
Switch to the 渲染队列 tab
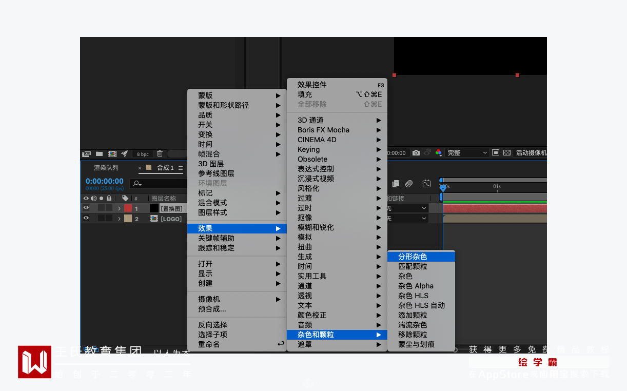point(106,168)
